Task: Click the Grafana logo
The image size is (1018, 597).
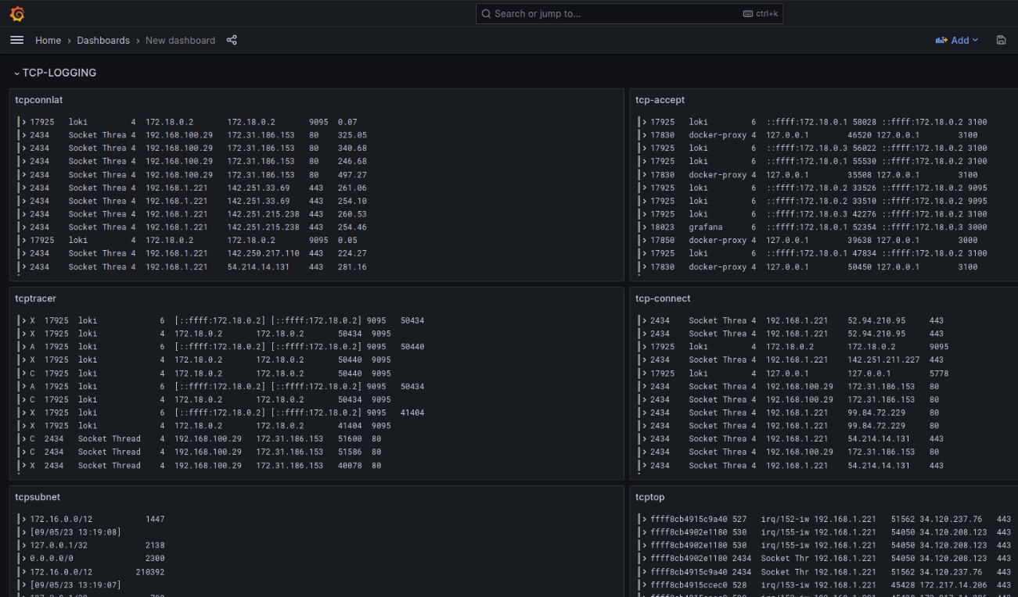Action: point(16,13)
